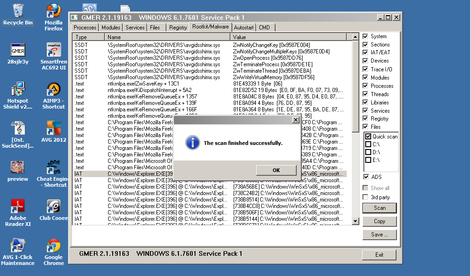
Task: Select the AVG 2012 desktop icon
Action: tap(54, 132)
